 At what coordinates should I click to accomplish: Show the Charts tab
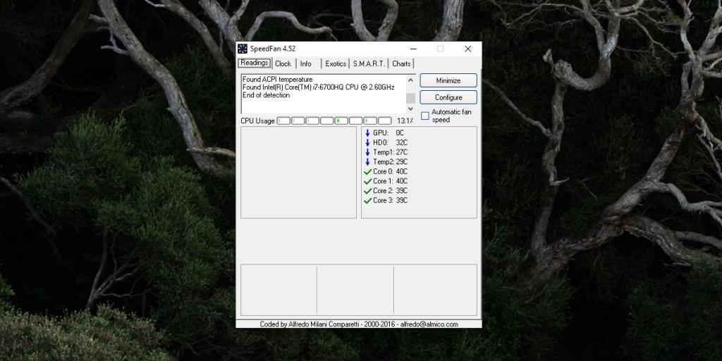click(401, 63)
